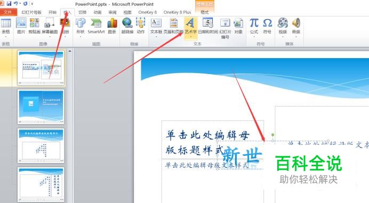Click the Redo icon in quick access toolbar
369x203 pixels.
coord(25,4)
